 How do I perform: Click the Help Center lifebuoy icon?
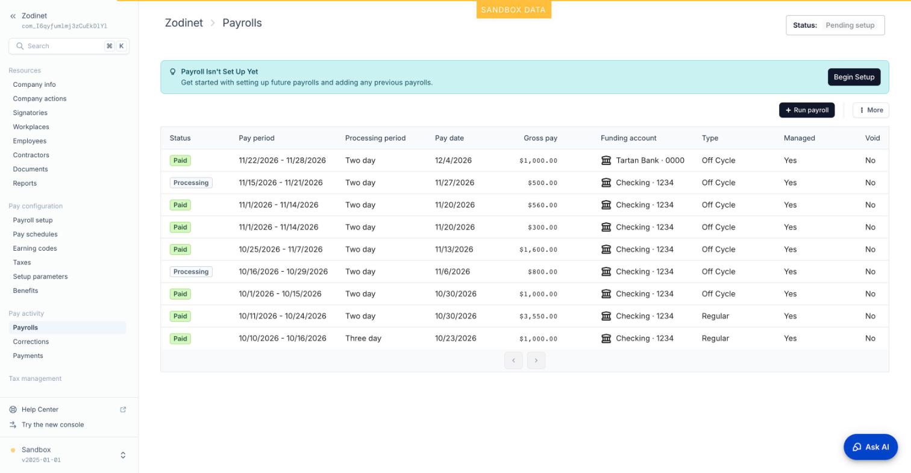pos(13,410)
